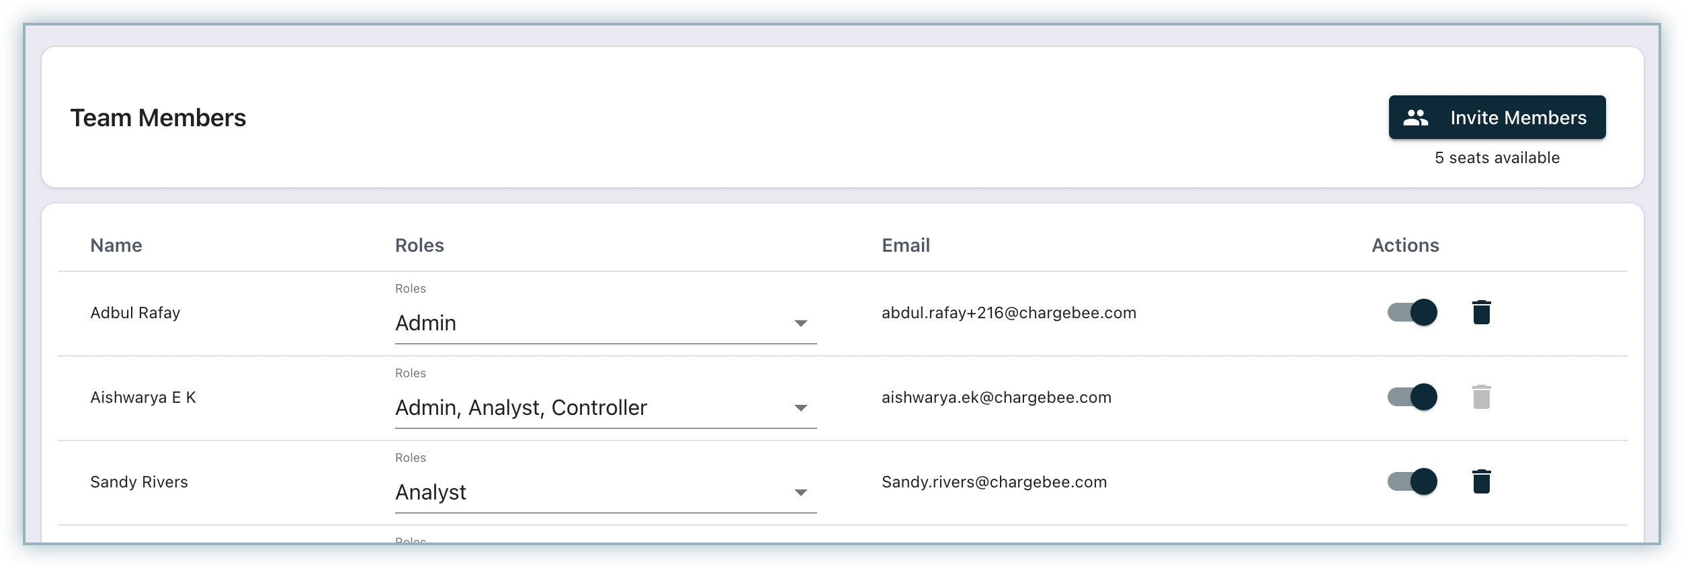Remove Sandy Rivers using the trash icon

point(1481,482)
